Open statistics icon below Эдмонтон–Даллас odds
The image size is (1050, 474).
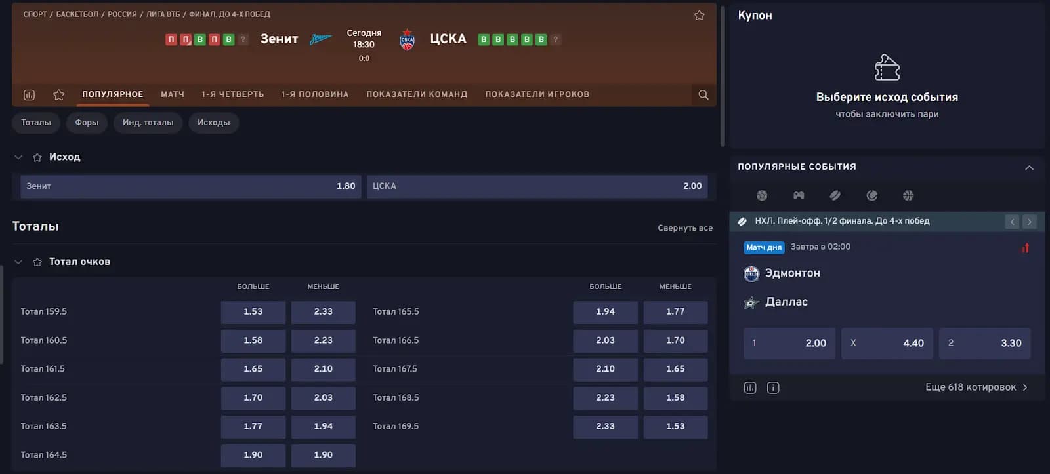[750, 387]
